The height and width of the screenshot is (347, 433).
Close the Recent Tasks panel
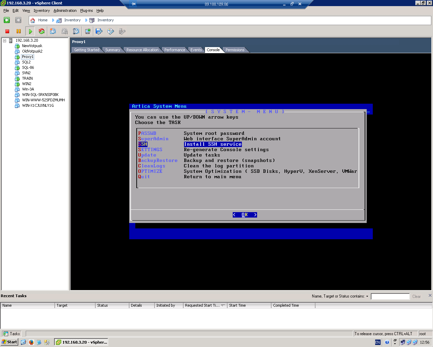pos(430,295)
